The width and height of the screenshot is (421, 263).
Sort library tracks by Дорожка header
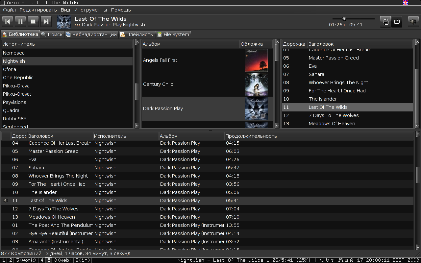294,44
